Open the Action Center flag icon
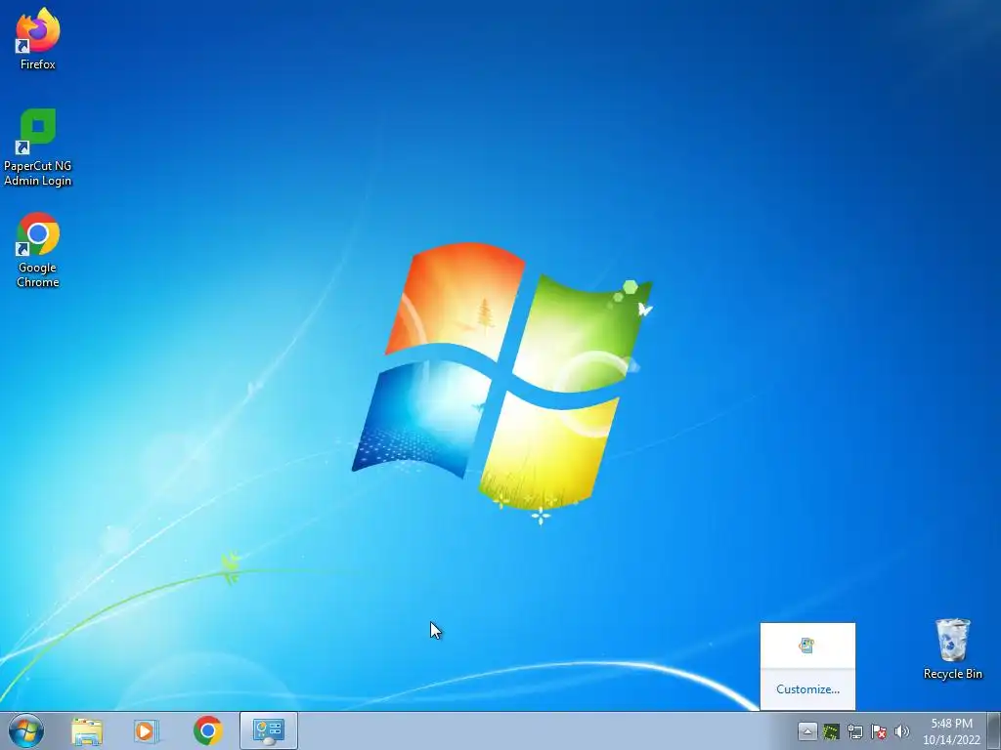This screenshot has height=750, width=1001. coord(879,731)
